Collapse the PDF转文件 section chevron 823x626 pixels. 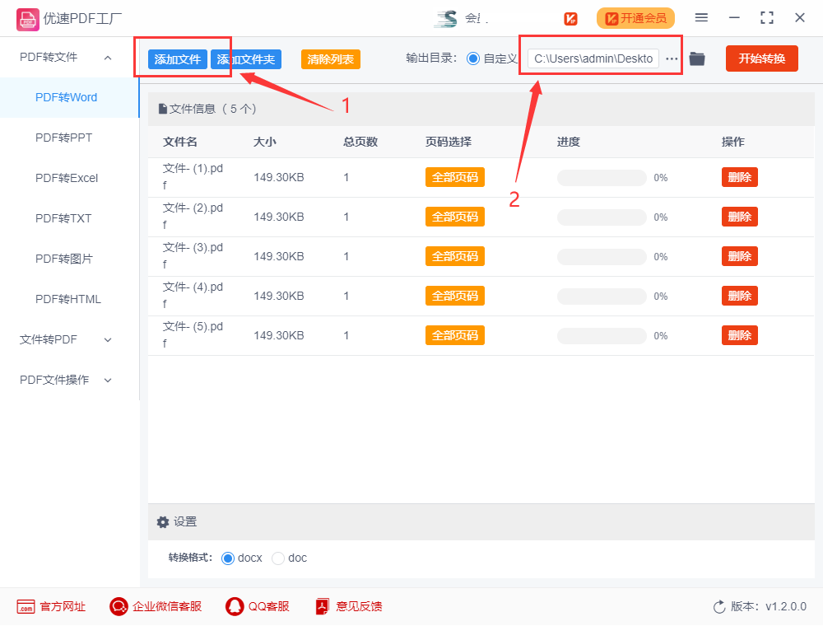(x=108, y=58)
